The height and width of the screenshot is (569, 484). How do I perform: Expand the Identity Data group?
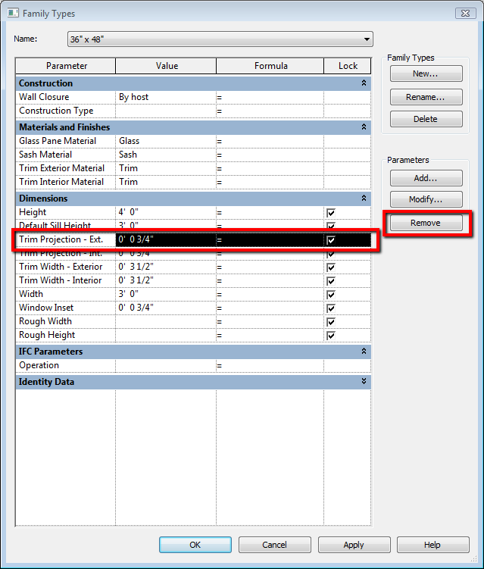tap(364, 381)
